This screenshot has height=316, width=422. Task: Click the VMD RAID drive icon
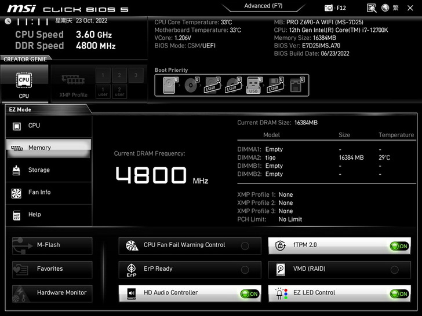click(281, 270)
